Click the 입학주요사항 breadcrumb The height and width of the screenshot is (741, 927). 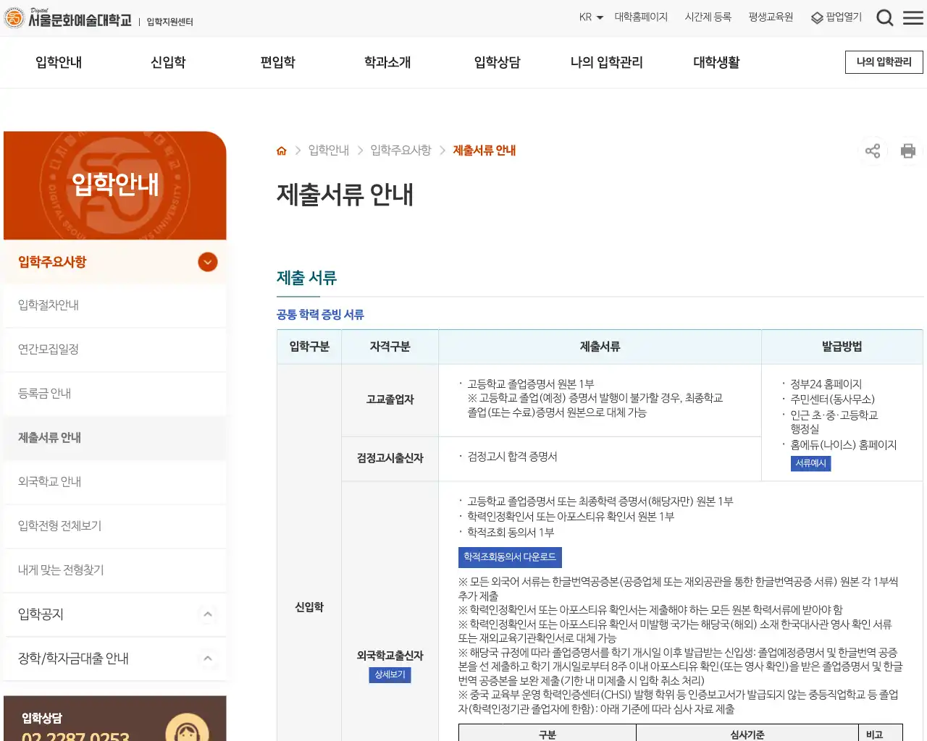(400, 151)
